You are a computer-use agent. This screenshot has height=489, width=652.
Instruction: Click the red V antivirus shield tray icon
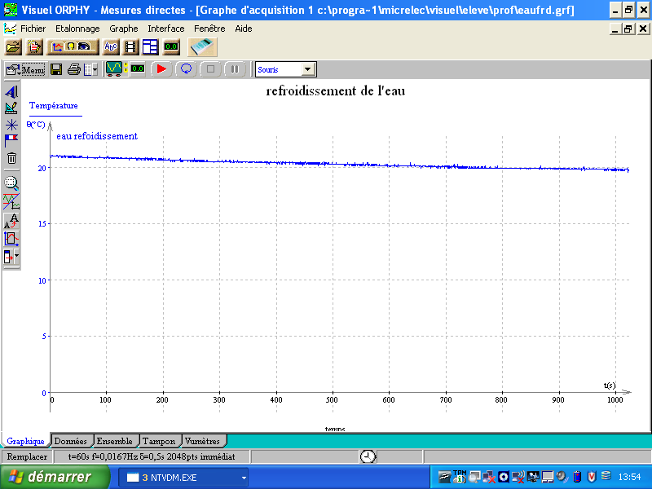point(592,477)
